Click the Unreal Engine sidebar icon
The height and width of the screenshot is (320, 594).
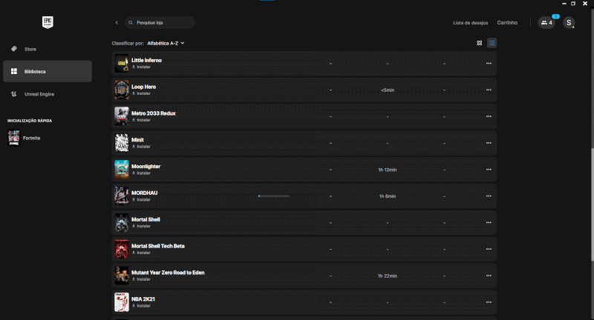pos(14,94)
